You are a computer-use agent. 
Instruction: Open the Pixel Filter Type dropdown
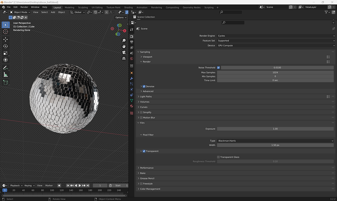[x=275, y=141]
